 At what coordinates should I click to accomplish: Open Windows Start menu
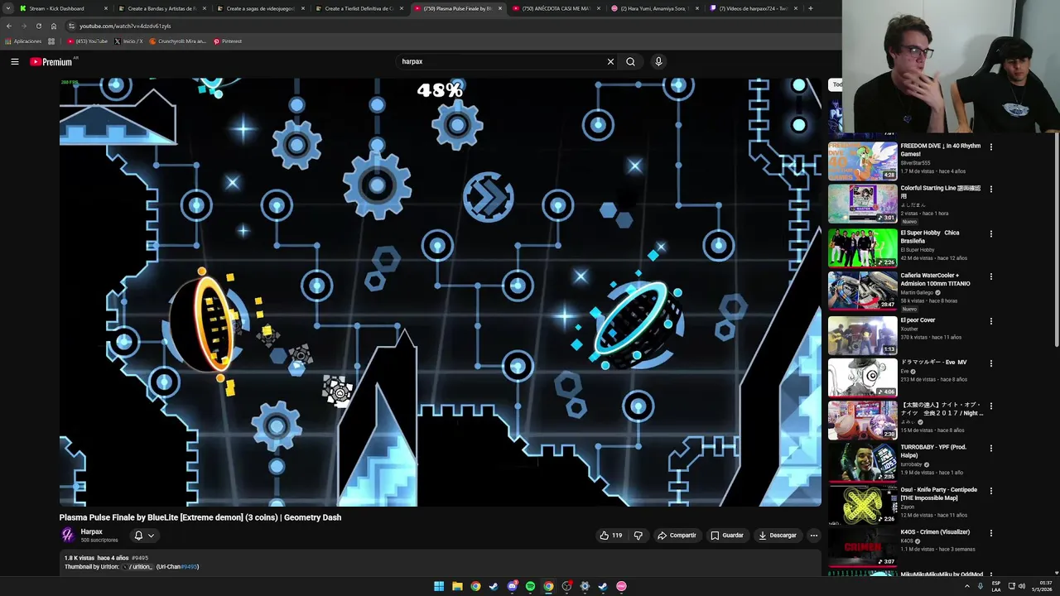coord(439,586)
